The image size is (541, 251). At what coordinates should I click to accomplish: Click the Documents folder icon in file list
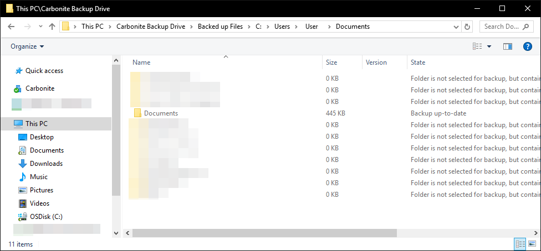(x=137, y=113)
